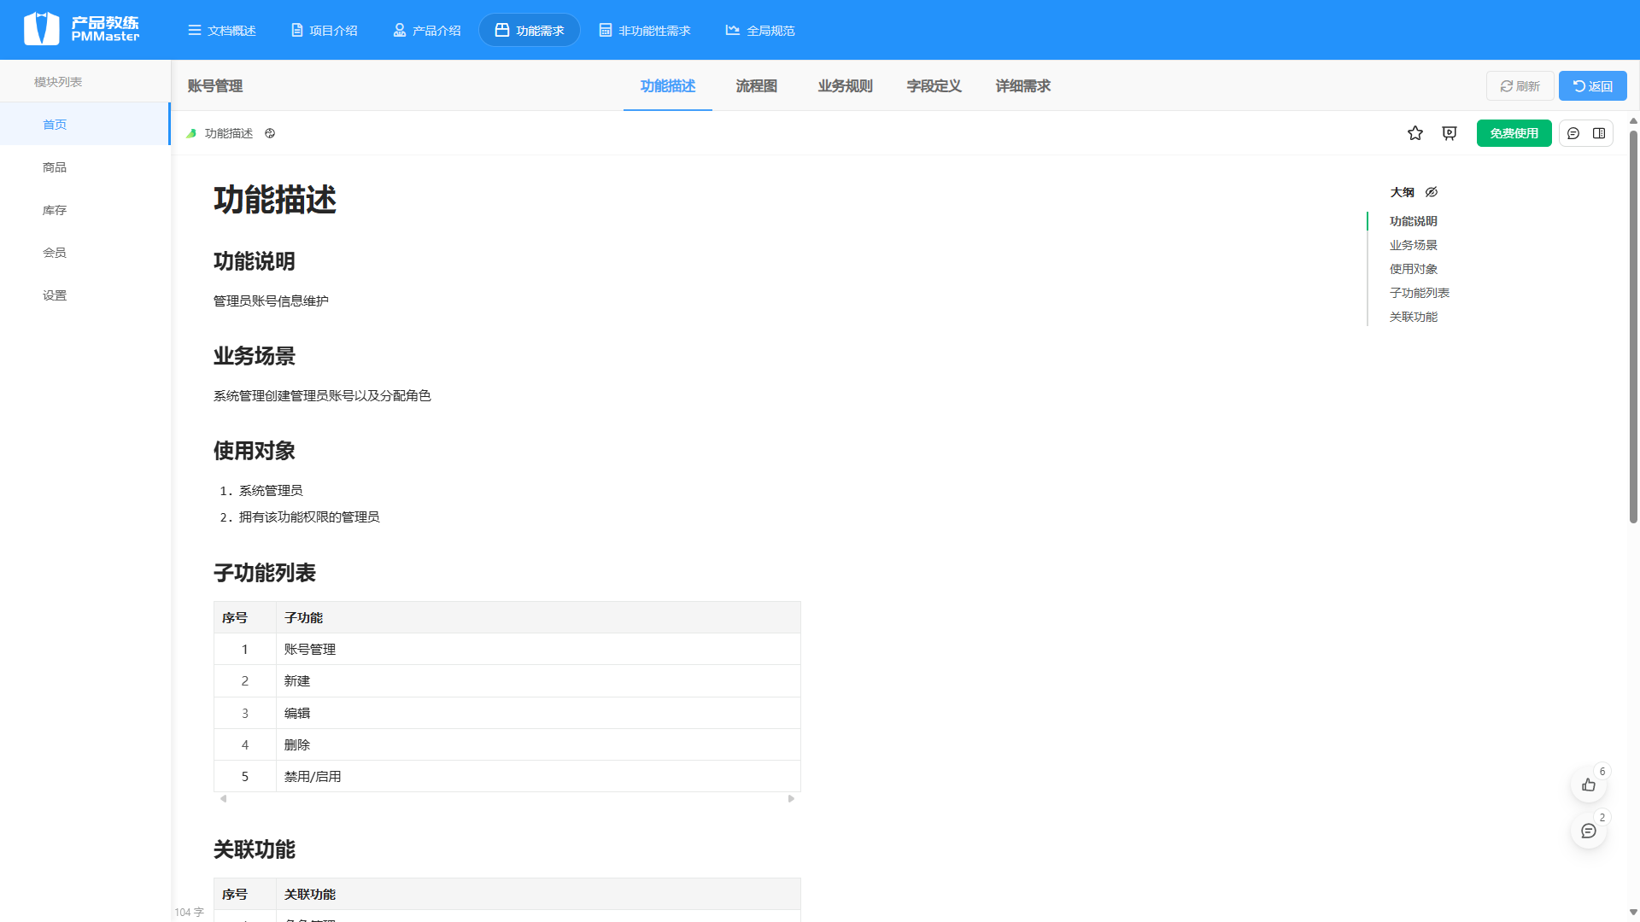Click the green 免费使用 button

(x=1514, y=133)
